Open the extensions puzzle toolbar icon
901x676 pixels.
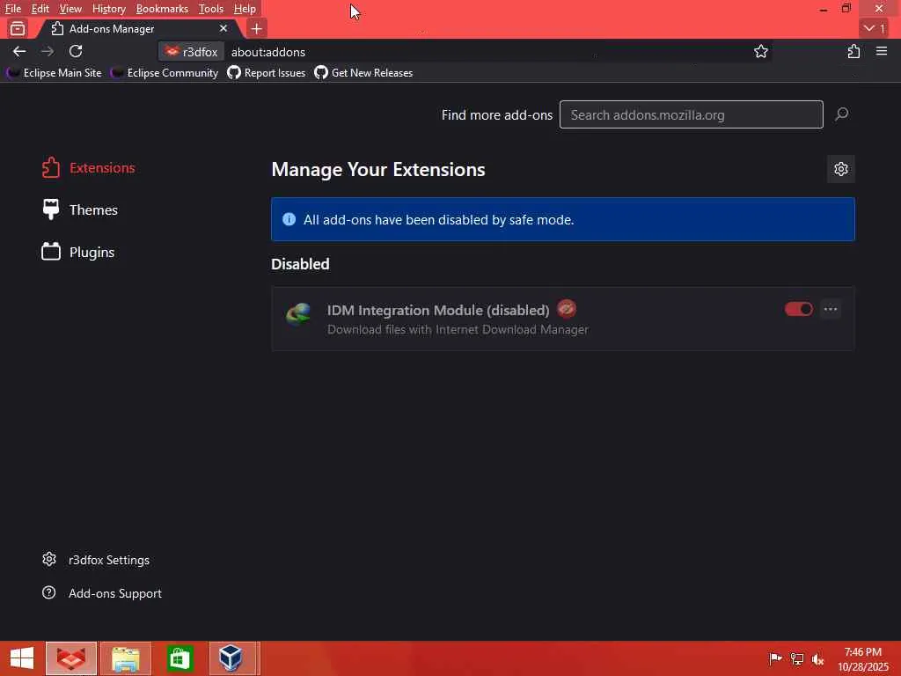pos(853,51)
